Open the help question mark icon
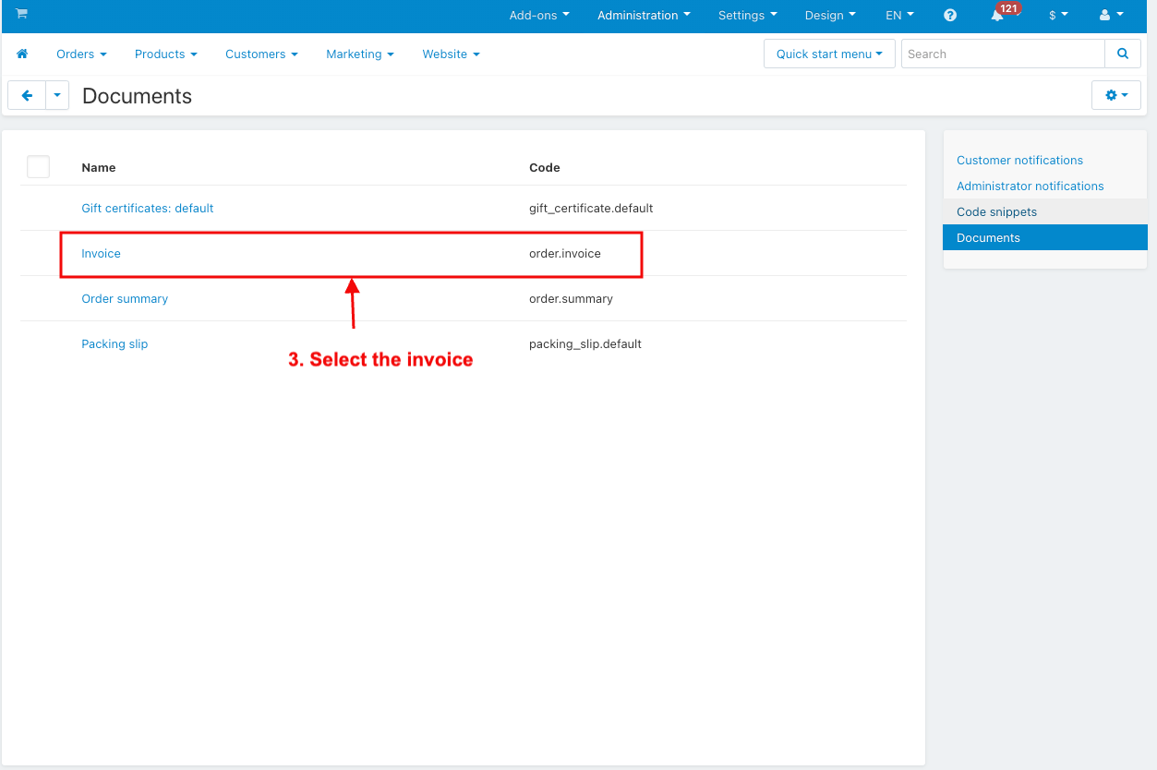Viewport: 1157px width, 770px height. 950,16
